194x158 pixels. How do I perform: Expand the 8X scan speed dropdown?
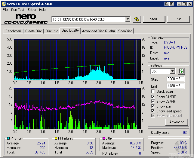(172, 71)
